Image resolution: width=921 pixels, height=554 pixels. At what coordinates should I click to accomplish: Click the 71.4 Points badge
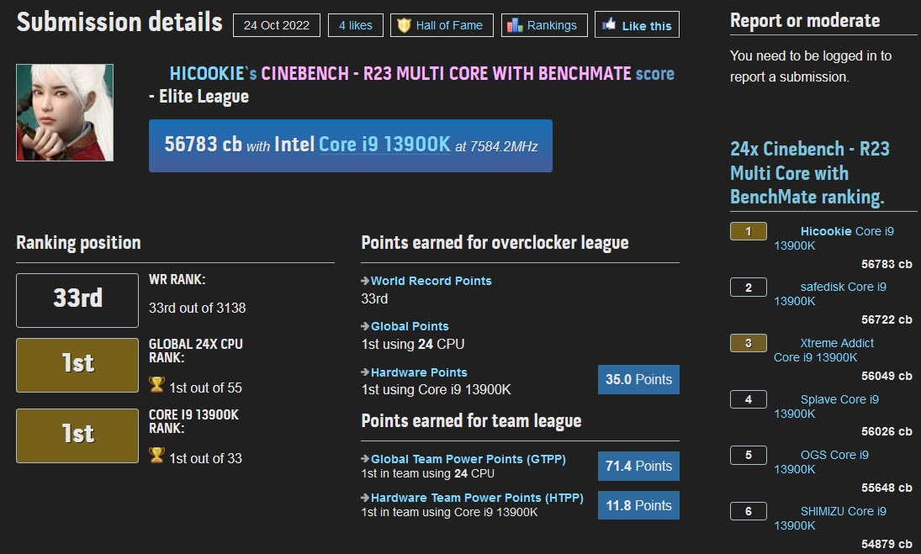638,466
